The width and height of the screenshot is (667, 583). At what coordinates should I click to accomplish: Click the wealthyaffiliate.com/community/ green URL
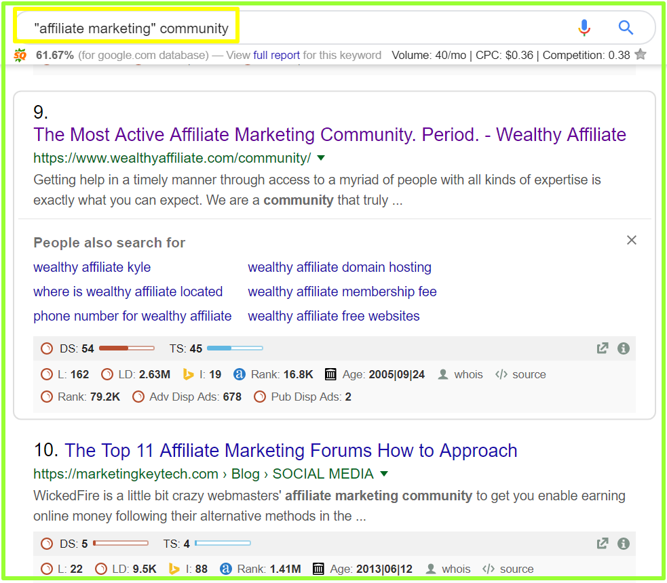172,158
